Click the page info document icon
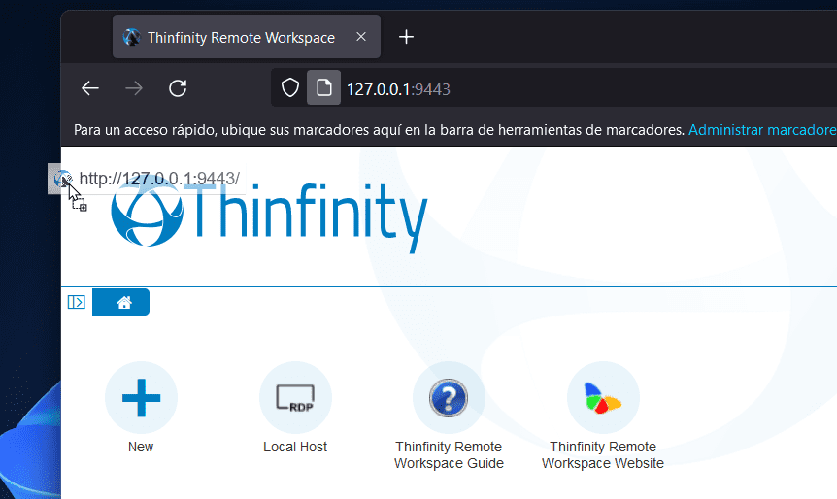837x499 pixels. click(x=323, y=87)
